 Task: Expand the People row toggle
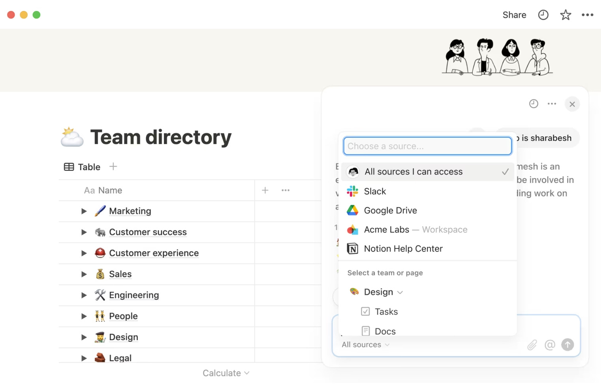[84, 316]
